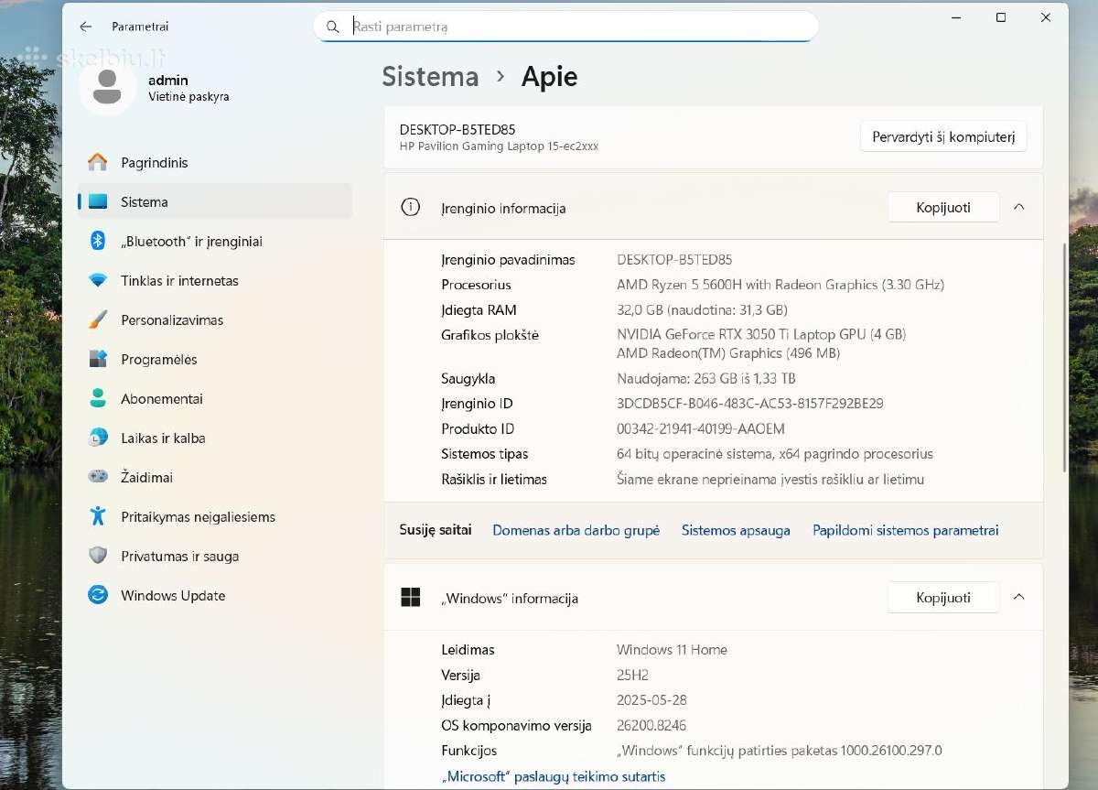
Task: Click the admin user avatar icon
Action: click(107, 87)
